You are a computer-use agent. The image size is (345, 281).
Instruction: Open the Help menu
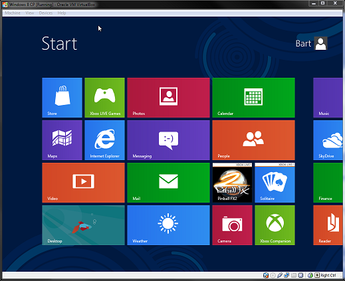[62, 13]
